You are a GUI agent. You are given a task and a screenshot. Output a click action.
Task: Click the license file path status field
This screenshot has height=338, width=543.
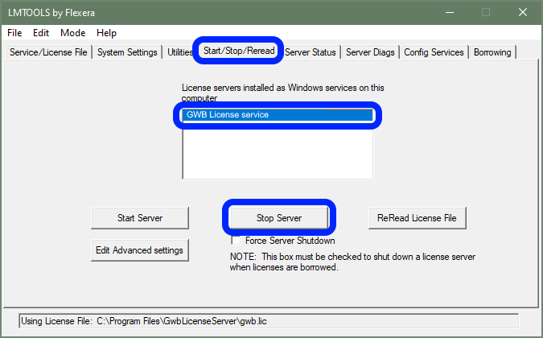point(269,321)
